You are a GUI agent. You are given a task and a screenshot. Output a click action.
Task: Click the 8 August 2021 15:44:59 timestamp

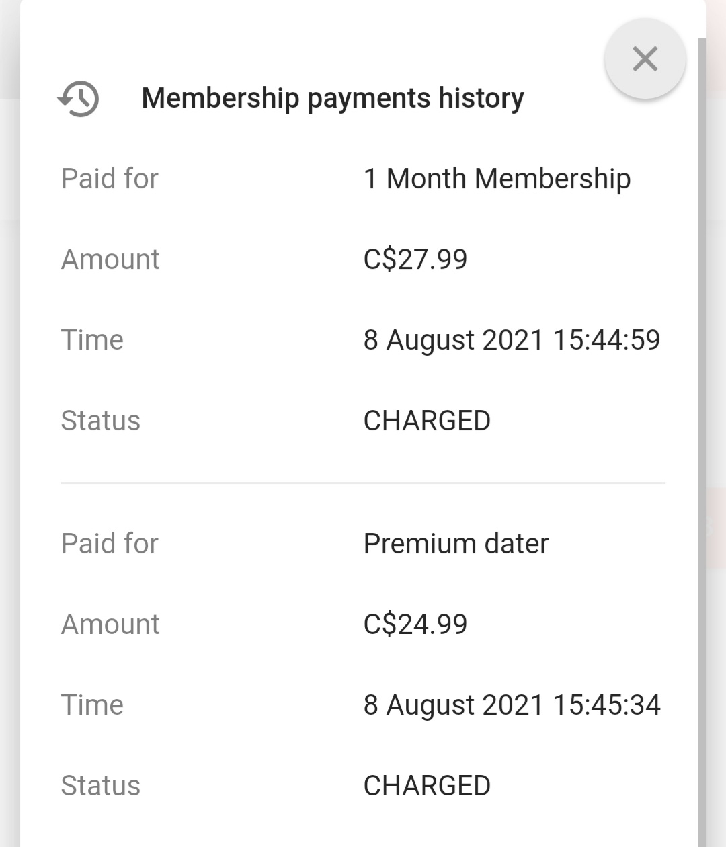click(x=512, y=340)
